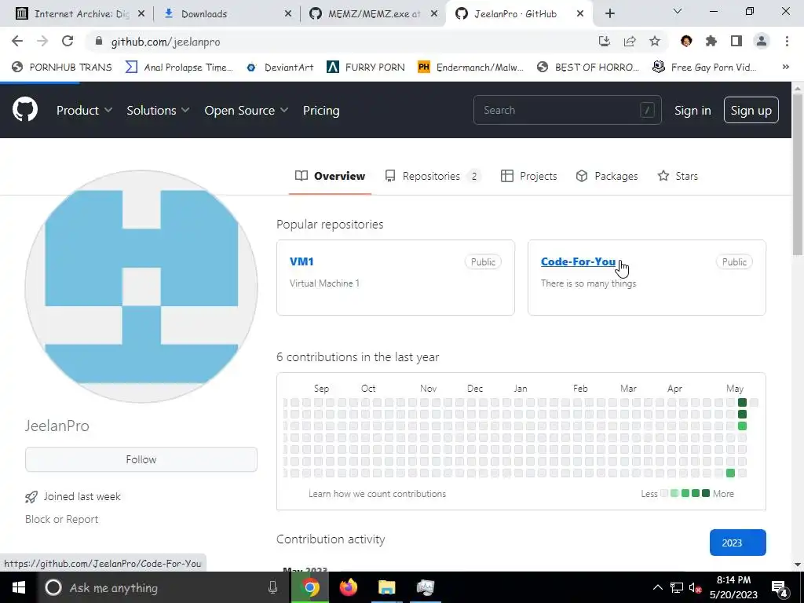Open Firefox from the taskbar
The height and width of the screenshot is (603, 804).
click(349, 587)
